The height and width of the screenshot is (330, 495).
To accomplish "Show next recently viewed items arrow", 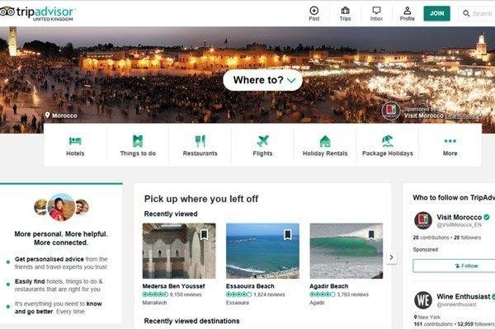I will pyautogui.click(x=392, y=257).
